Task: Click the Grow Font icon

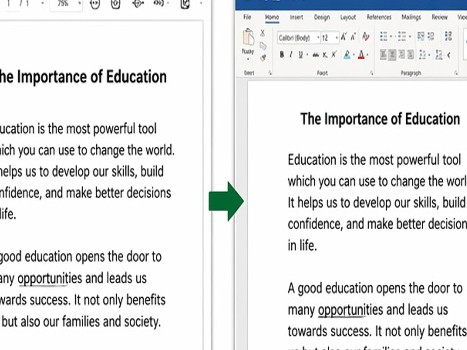Action: click(344, 37)
